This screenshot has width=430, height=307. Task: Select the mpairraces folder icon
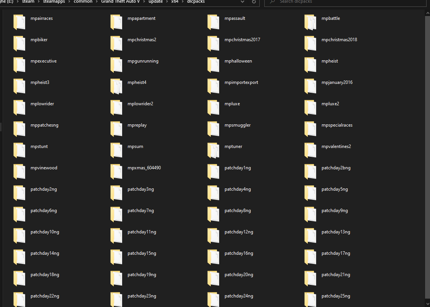pyautogui.click(x=19, y=22)
